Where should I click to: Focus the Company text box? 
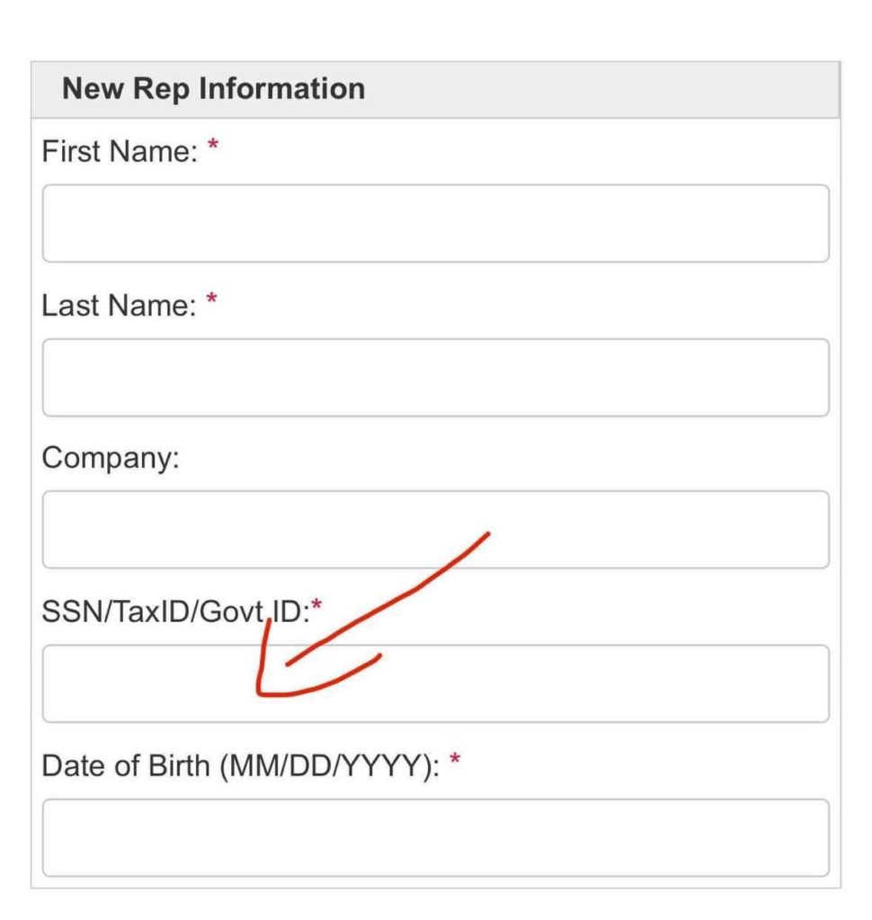coord(436,530)
